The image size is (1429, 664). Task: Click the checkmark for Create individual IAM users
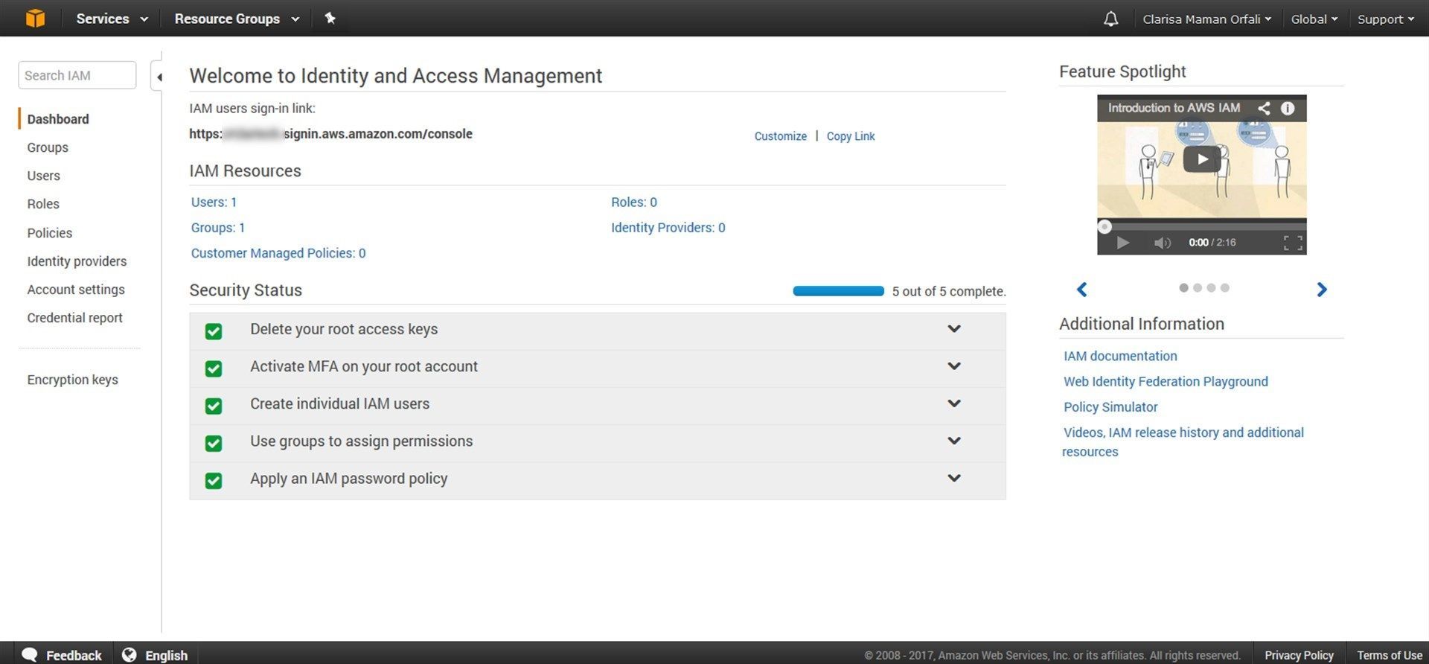click(214, 406)
